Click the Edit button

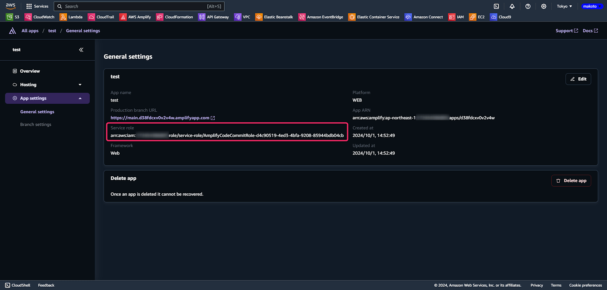[578, 79]
